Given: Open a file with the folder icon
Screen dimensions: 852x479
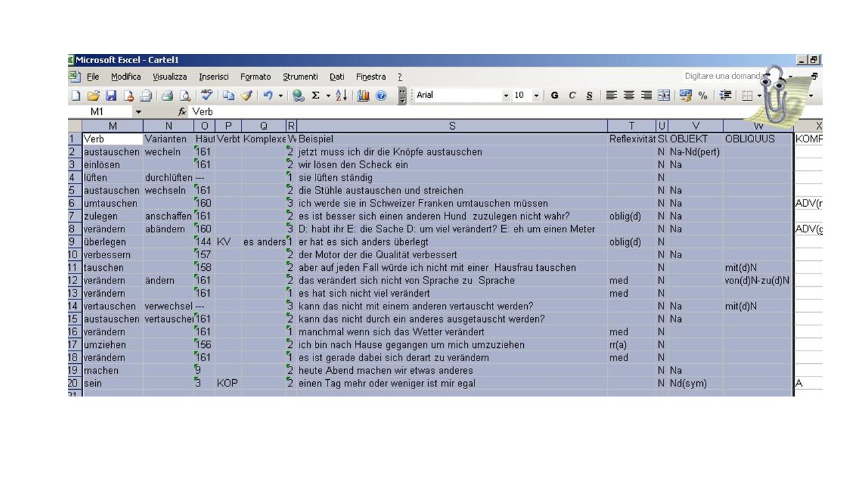Looking at the screenshot, I should coord(93,96).
